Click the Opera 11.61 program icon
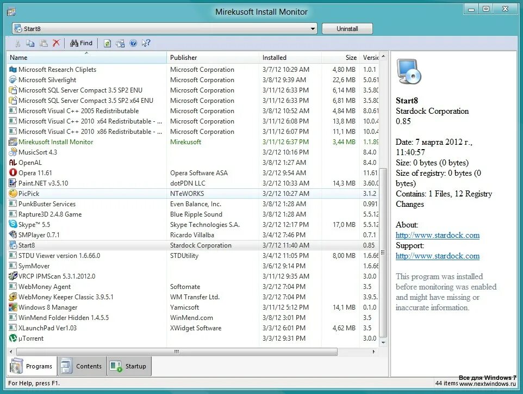The height and width of the screenshot is (394, 523). pos(13,173)
